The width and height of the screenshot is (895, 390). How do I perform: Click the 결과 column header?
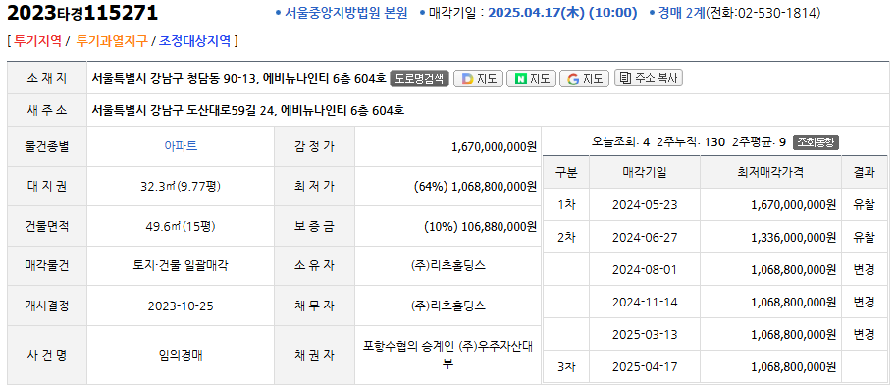[x=864, y=172]
